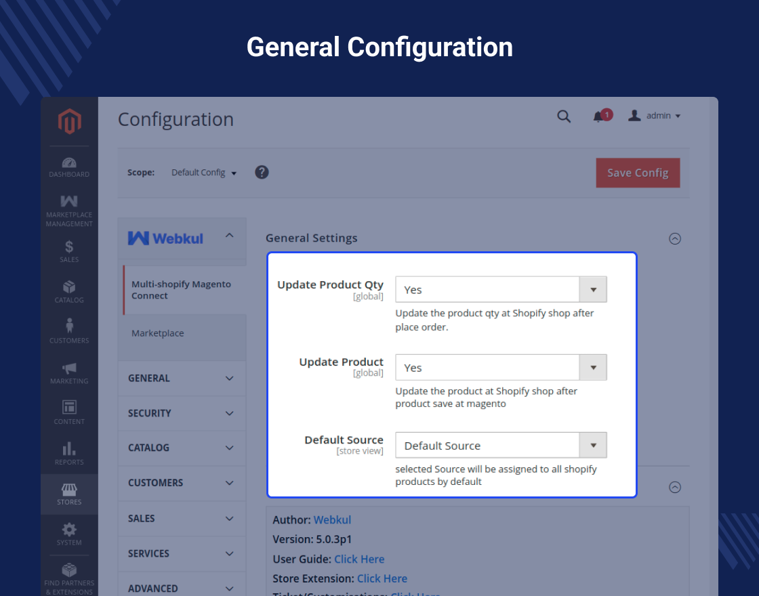
Task: Open the admin account dropdown
Action: 655,116
